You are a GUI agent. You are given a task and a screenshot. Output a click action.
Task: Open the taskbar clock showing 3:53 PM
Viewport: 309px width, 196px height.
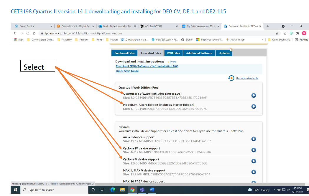(298, 190)
